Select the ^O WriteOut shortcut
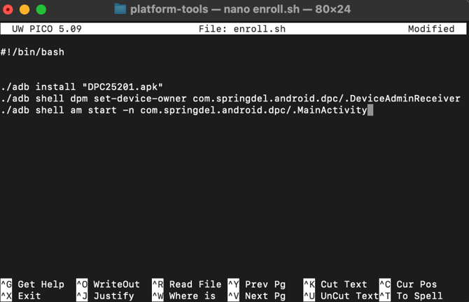 [x=108, y=284]
